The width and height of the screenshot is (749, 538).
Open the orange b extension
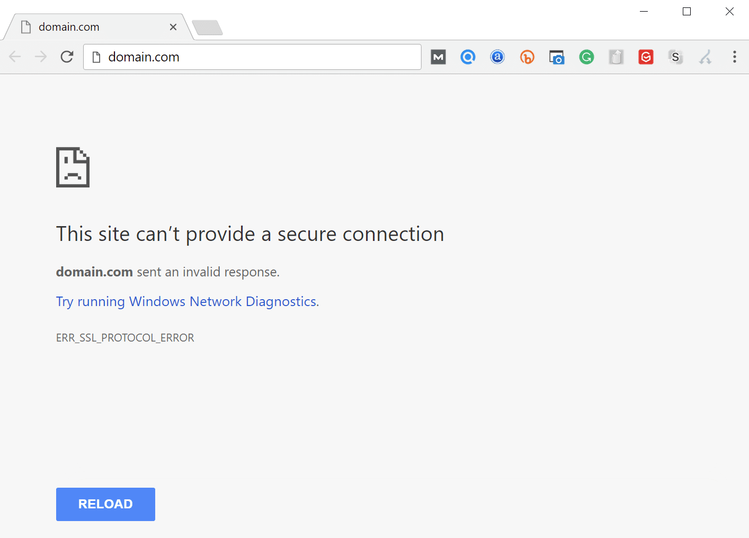click(x=527, y=57)
